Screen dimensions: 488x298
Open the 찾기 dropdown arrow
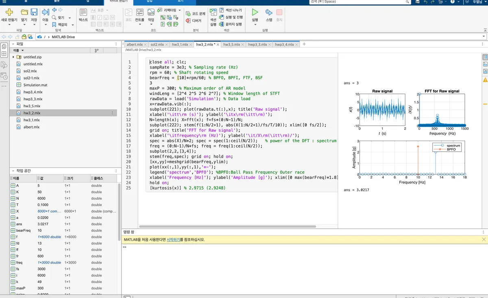pyautogui.click(x=70, y=18)
